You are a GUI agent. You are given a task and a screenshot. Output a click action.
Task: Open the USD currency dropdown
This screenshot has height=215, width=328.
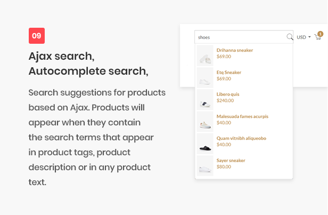(304, 37)
